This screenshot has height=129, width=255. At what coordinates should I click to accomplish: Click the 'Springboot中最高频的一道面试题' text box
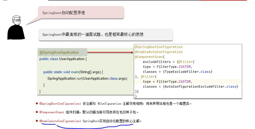106,35
